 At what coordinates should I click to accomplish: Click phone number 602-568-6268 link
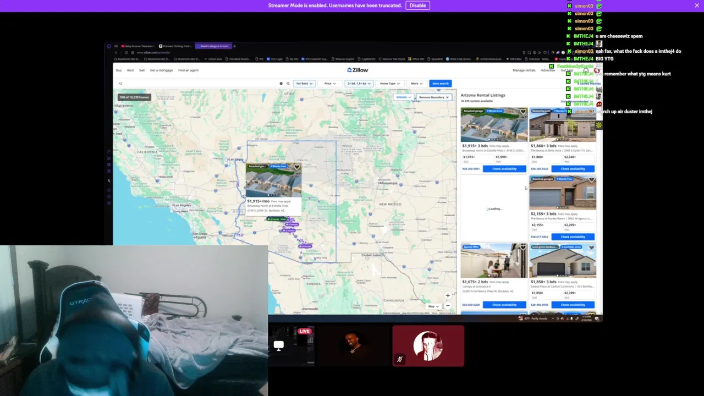[x=471, y=305]
